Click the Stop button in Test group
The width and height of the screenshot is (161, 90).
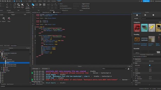[x=44, y=4]
